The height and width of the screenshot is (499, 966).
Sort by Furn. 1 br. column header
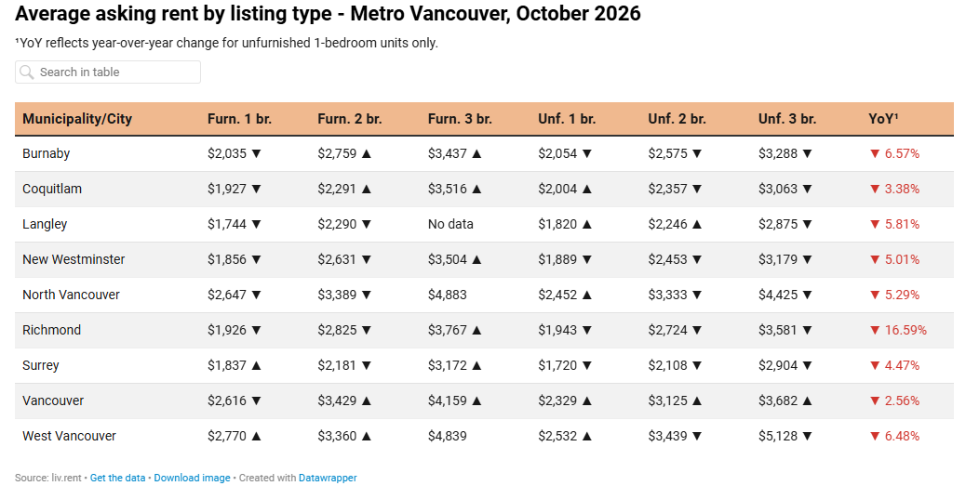coord(240,119)
